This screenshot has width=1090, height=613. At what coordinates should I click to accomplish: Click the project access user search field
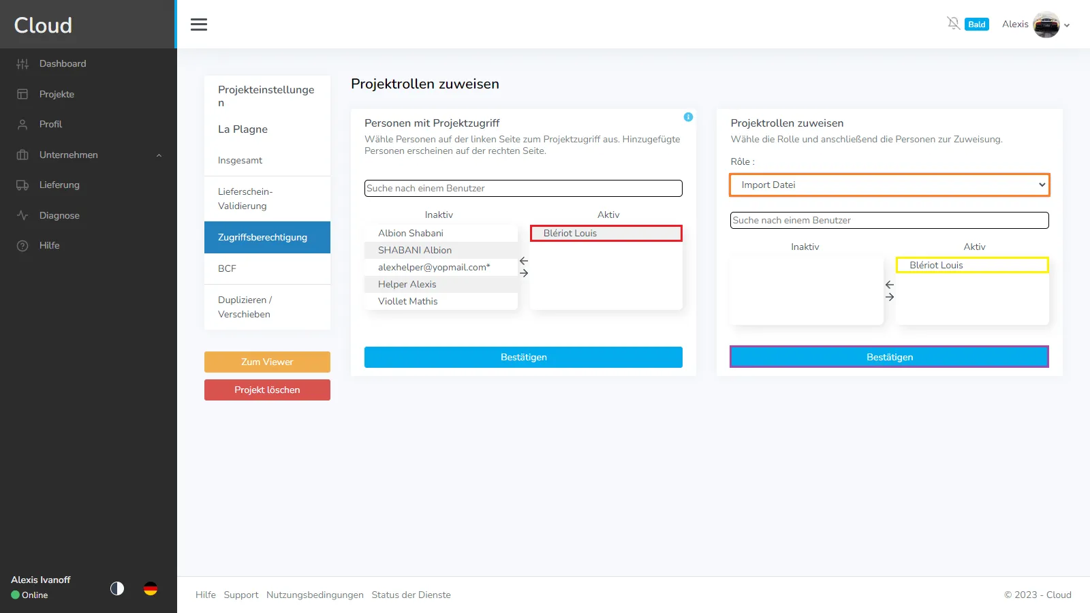click(523, 188)
